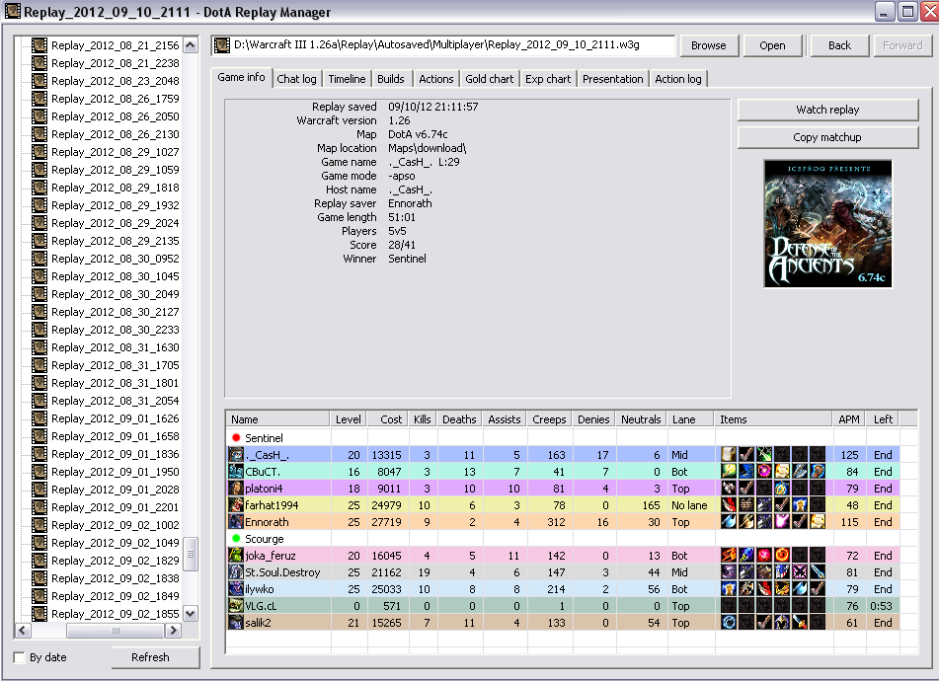The width and height of the screenshot is (939, 681).
Task: Select Replay_2012_08_30_2233 in the list
Action: (x=115, y=330)
